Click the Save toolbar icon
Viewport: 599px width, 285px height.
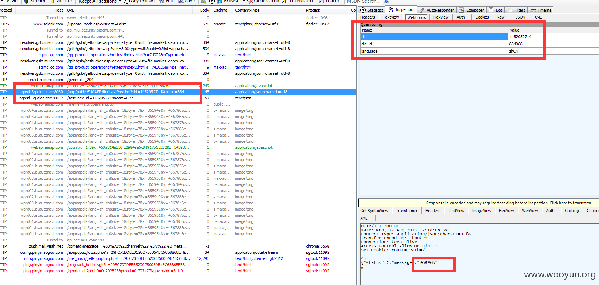pyautogui.click(x=181, y=1)
